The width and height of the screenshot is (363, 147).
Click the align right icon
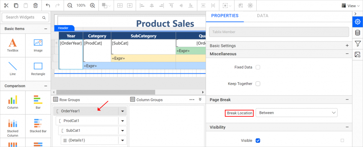(x=161, y=5)
